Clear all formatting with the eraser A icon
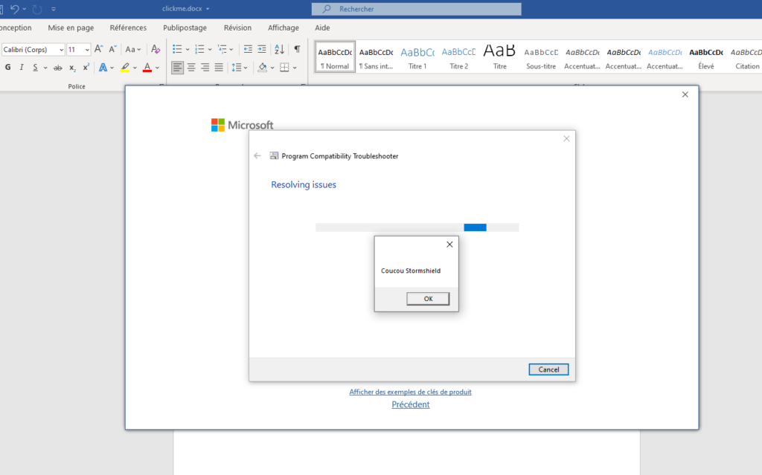 (x=156, y=49)
